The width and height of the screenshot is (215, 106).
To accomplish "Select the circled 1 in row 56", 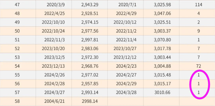I will coord(198,84).
